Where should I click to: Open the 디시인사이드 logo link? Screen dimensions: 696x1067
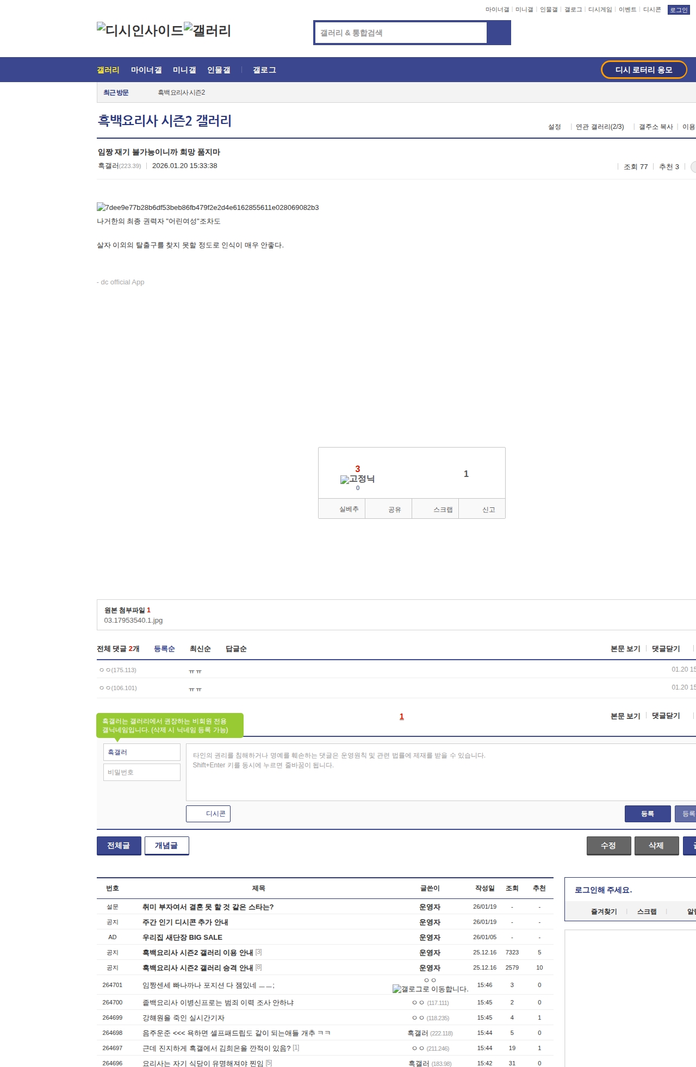coord(140,30)
